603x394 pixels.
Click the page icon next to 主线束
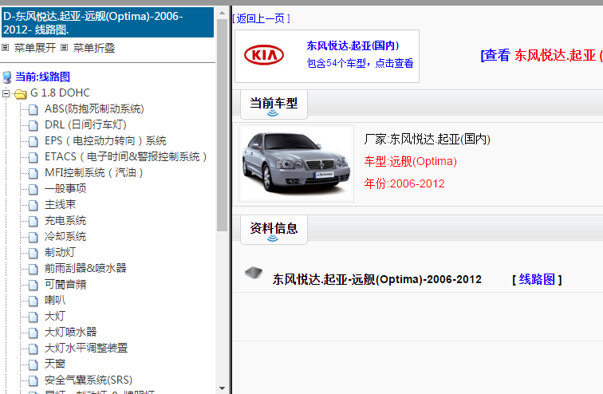point(33,205)
